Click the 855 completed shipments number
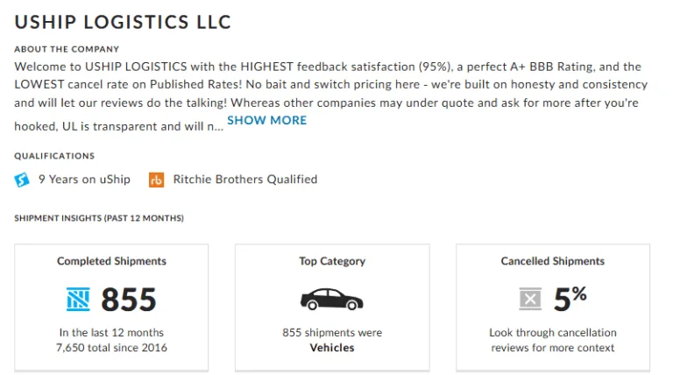Screen dimensions: 673x375 (129, 300)
